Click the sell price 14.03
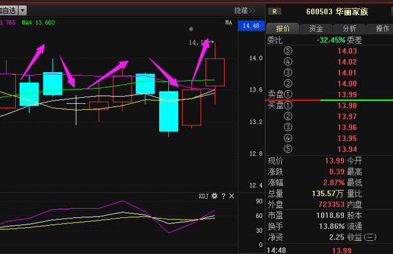Viewport: 393px width, 254px height. coord(347,51)
